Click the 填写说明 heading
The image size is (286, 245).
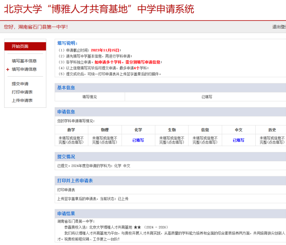(x=67, y=43)
